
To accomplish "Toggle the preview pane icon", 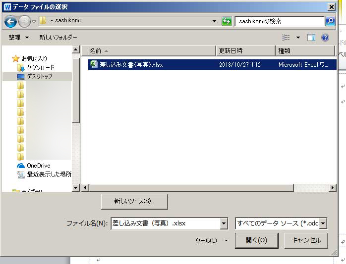I will tap(311, 38).
